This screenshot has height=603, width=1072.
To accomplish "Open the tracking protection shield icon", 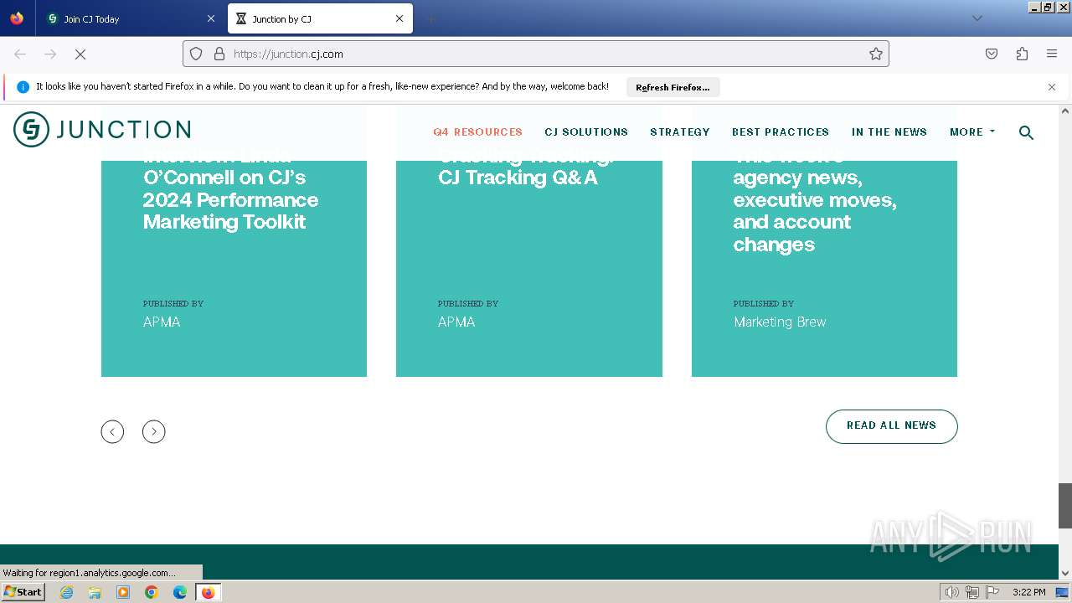I will click(x=196, y=54).
